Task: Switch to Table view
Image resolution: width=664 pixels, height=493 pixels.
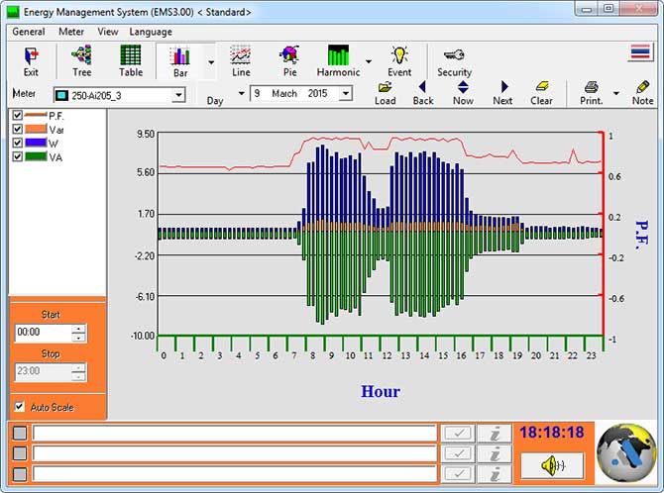Action: [131, 61]
